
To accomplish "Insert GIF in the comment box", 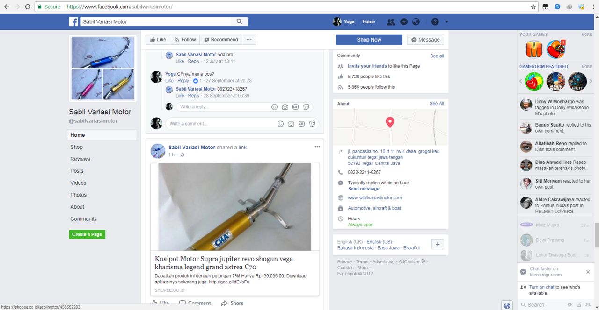I will click(x=301, y=124).
